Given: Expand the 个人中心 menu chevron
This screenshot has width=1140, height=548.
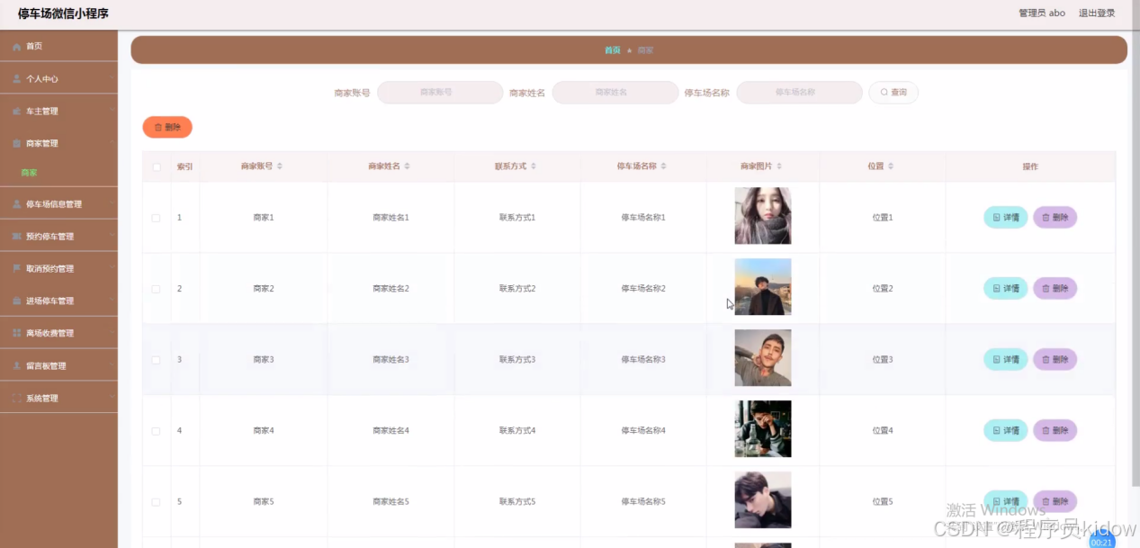Looking at the screenshot, I should point(112,78).
